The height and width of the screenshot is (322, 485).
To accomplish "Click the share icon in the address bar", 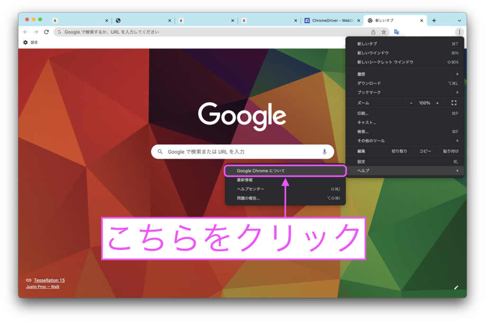I will click(x=373, y=32).
